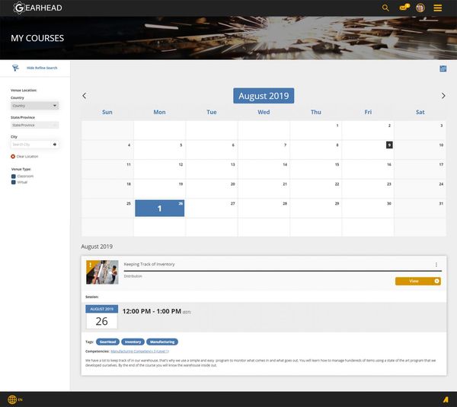Click the August 2019 month selector
This screenshot has height=407, width=457.
pyautogui.click(x=264, y=96)
